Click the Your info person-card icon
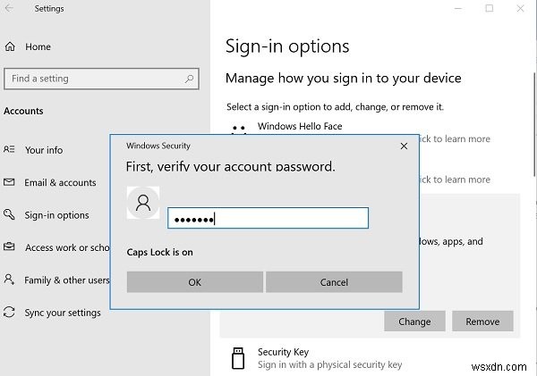The width and height of the screenshot is (537, 376). point(9,149)
